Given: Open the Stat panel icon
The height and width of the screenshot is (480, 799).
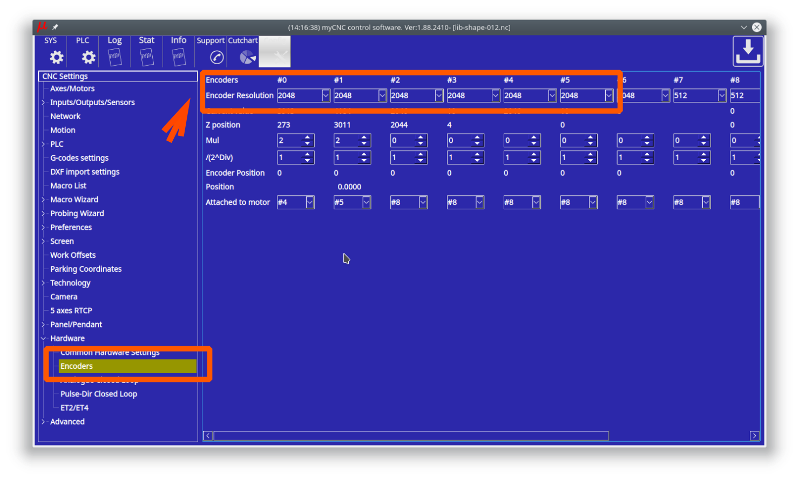Looking at the screenshot, I should pos(146,57).
